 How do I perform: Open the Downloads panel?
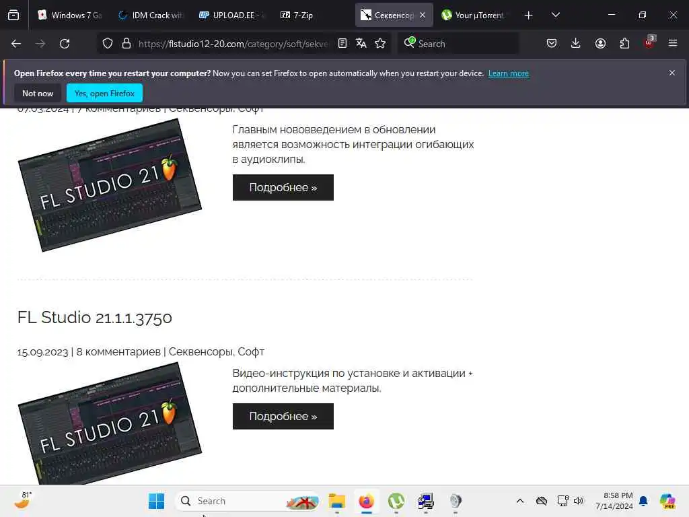[576, 43]
